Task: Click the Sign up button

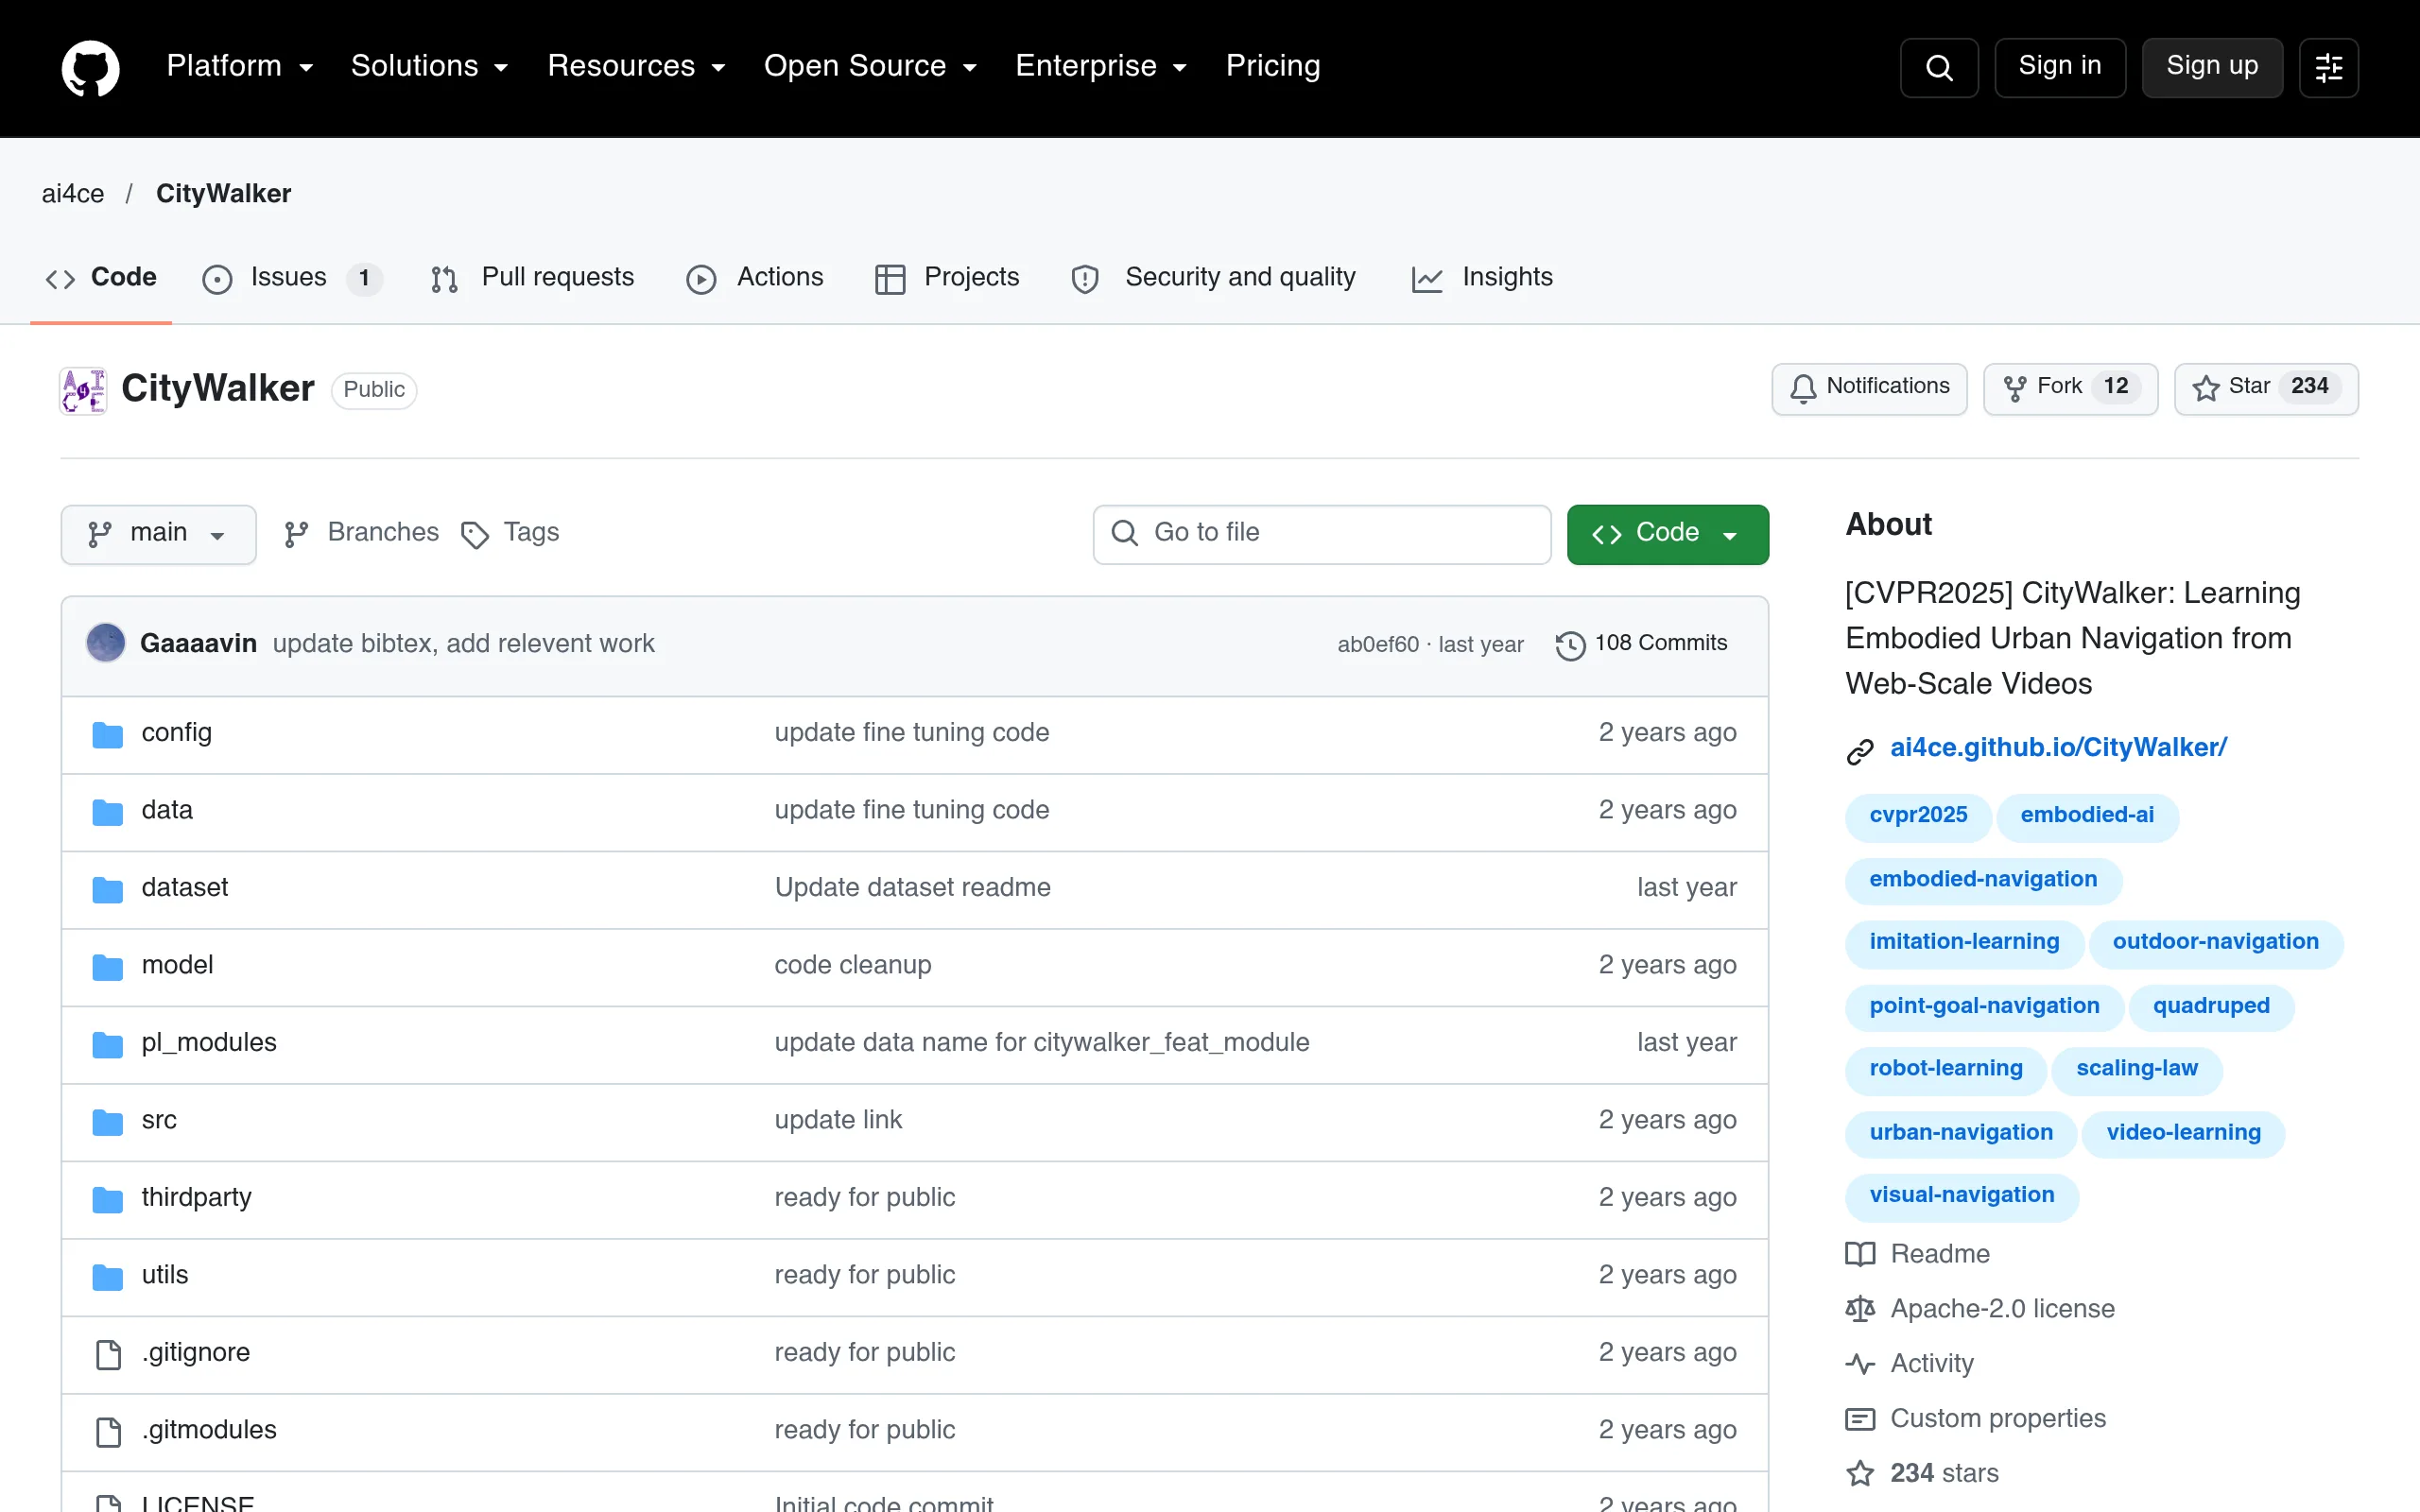Action: (x=2211, y=67)
